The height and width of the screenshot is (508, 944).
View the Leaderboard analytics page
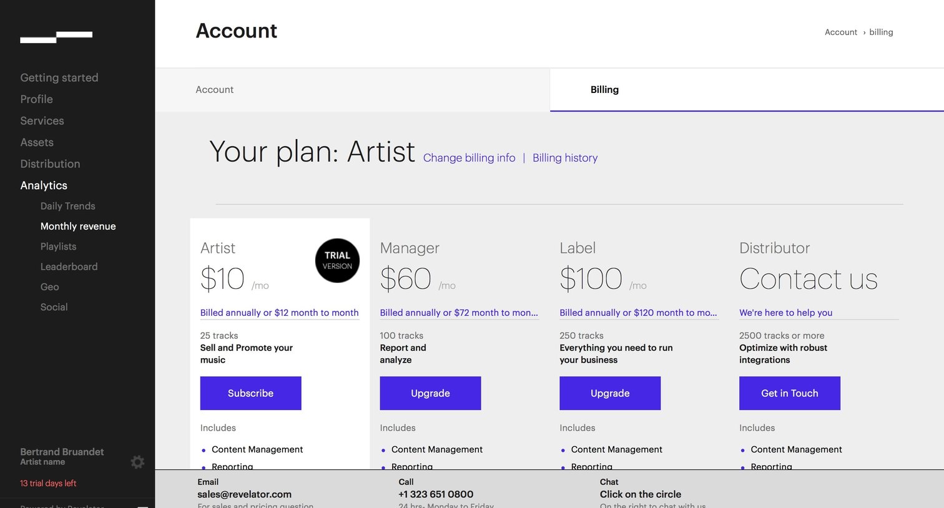coord(69,266)
